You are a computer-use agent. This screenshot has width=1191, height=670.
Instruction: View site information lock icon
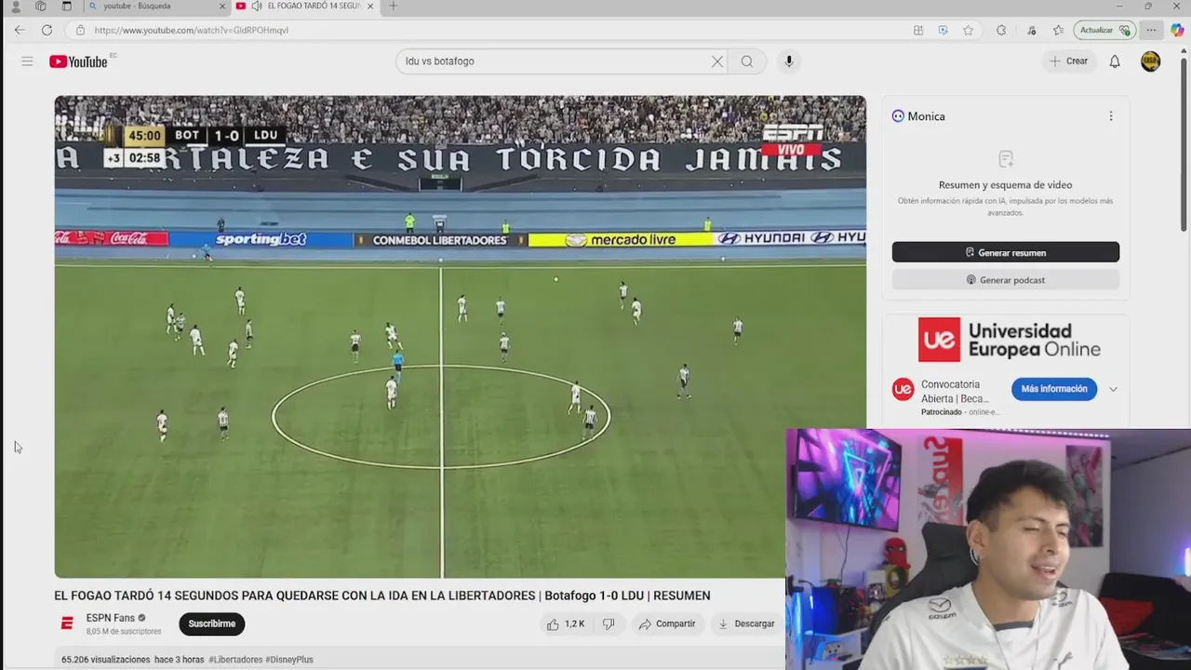pos(80,30)
